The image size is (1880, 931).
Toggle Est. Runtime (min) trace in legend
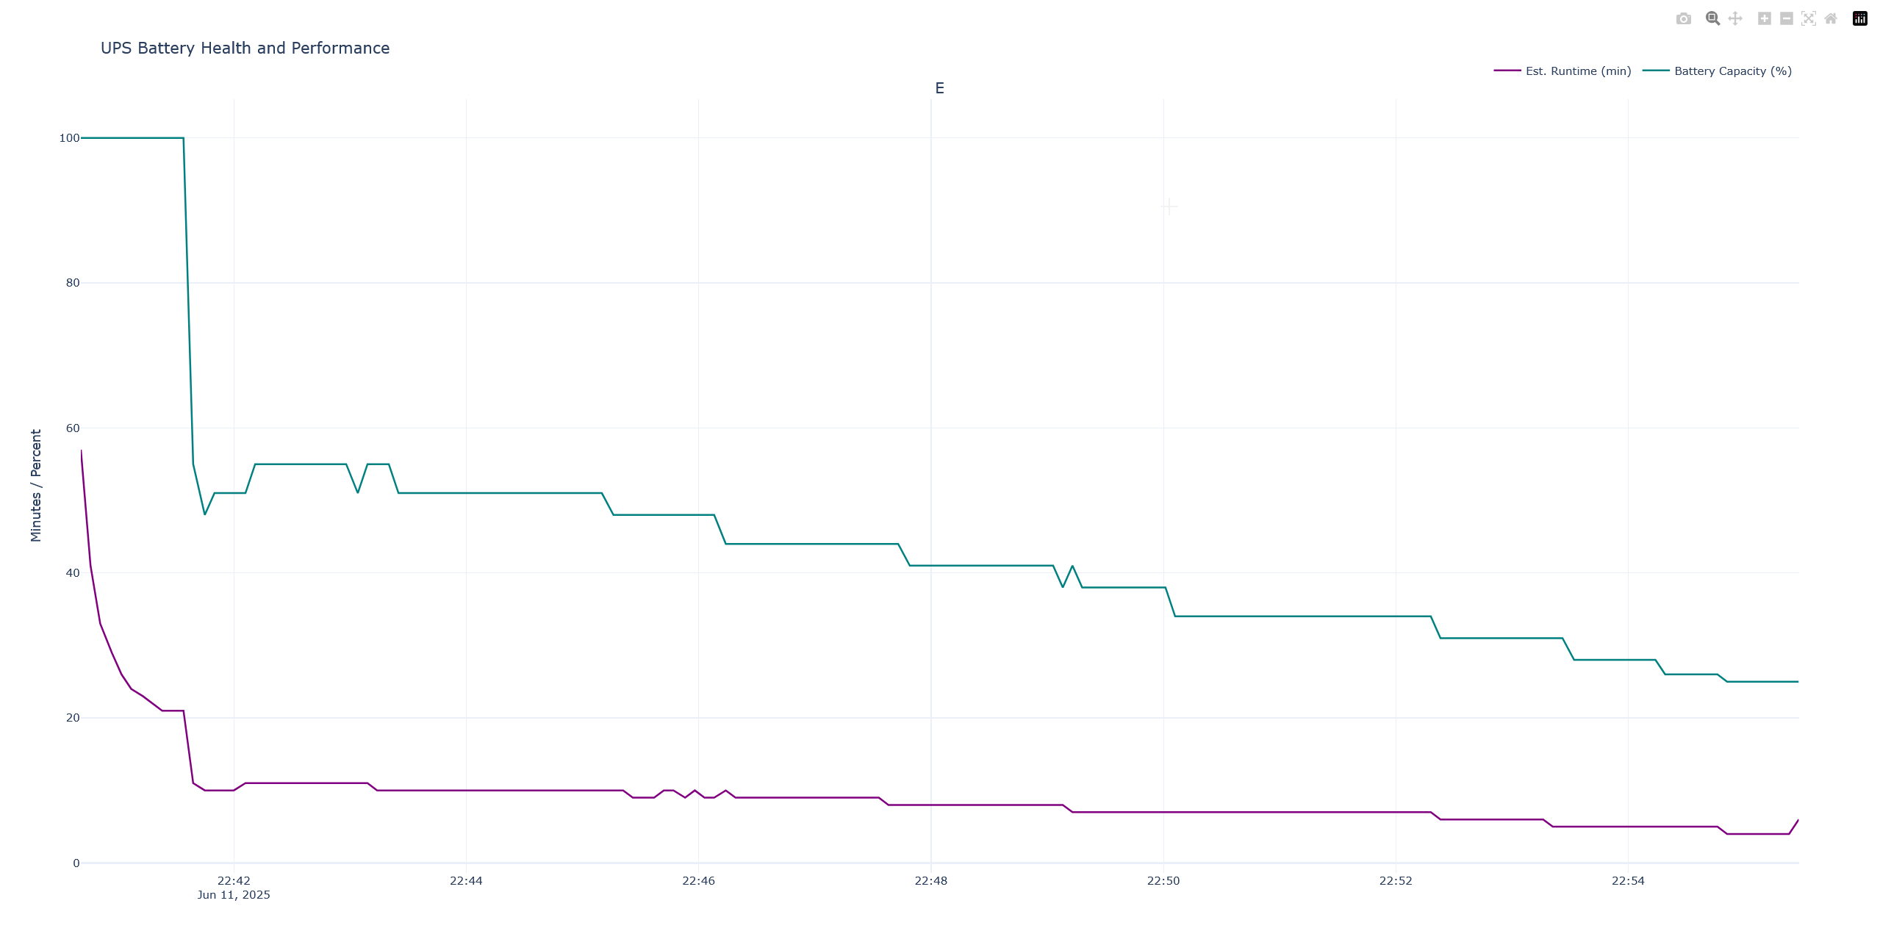[x=1578, y=71]
